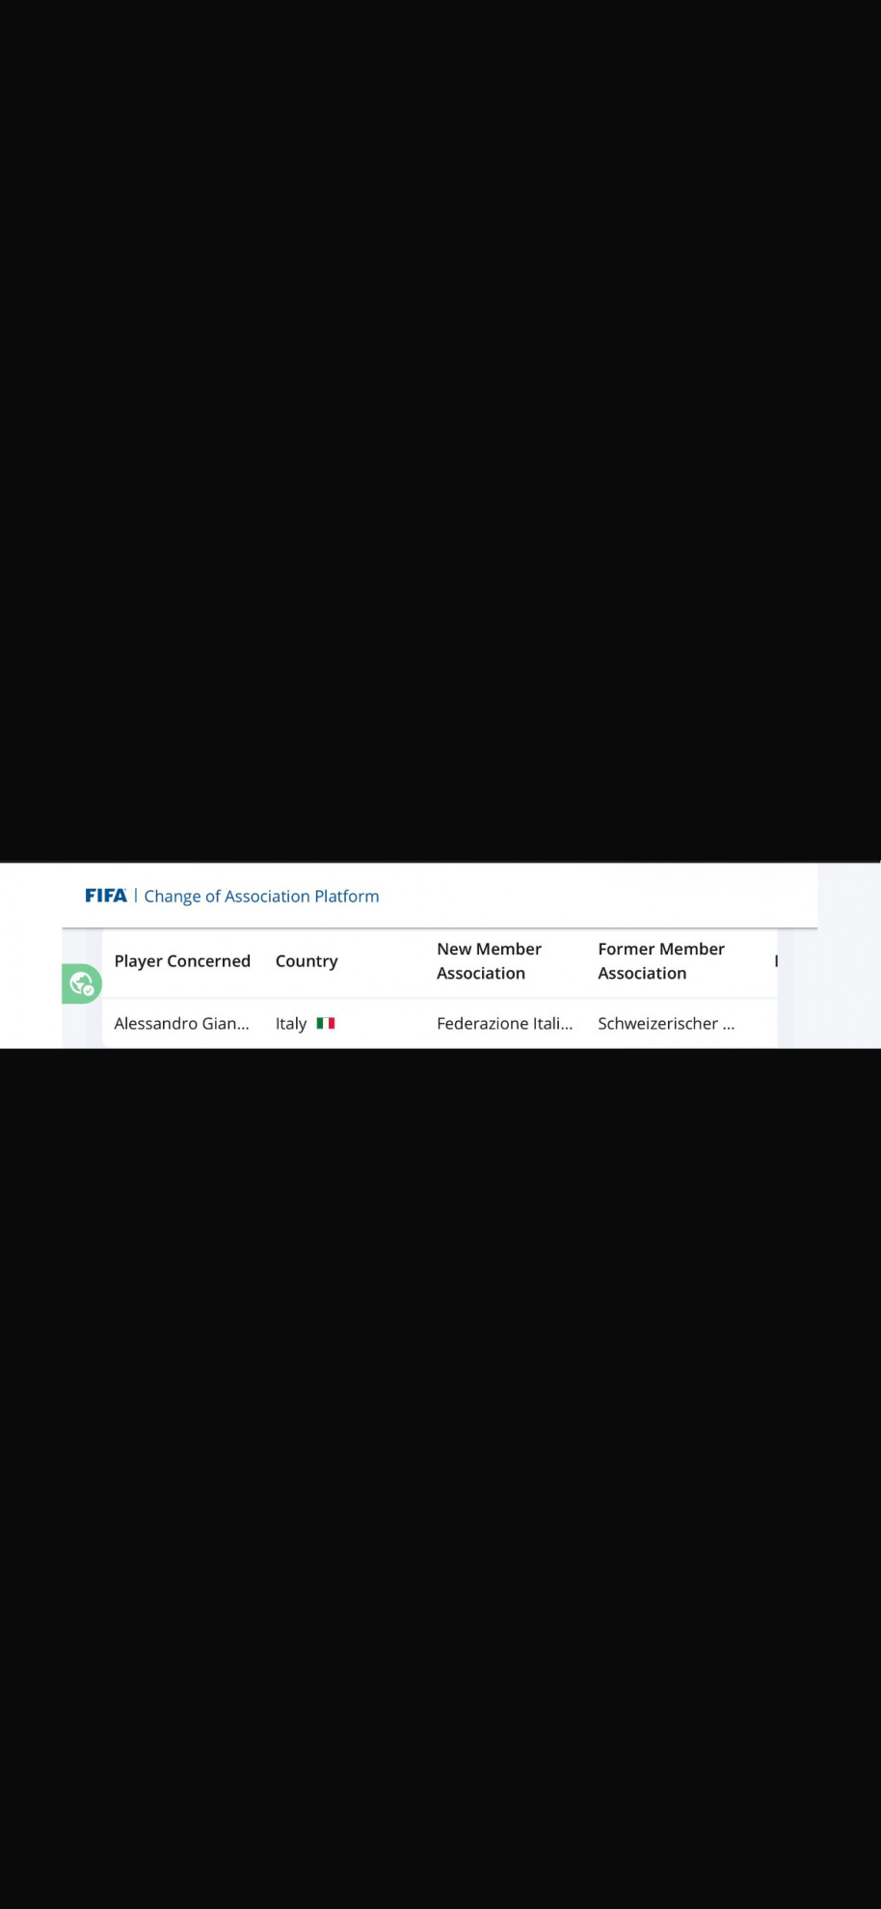881x1909 pixels.
Task: Click the black area above the FIFA page
Action: (440, 430)
